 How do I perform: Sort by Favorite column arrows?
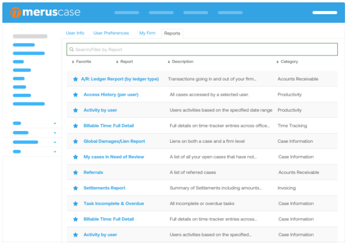click(x=73, y=62)
